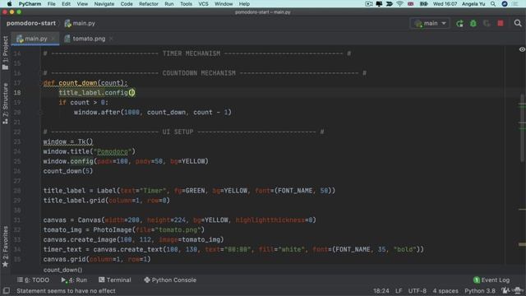Open the Favorites tool window
Screen dimensions: 526x296
[x=5, y=247]
